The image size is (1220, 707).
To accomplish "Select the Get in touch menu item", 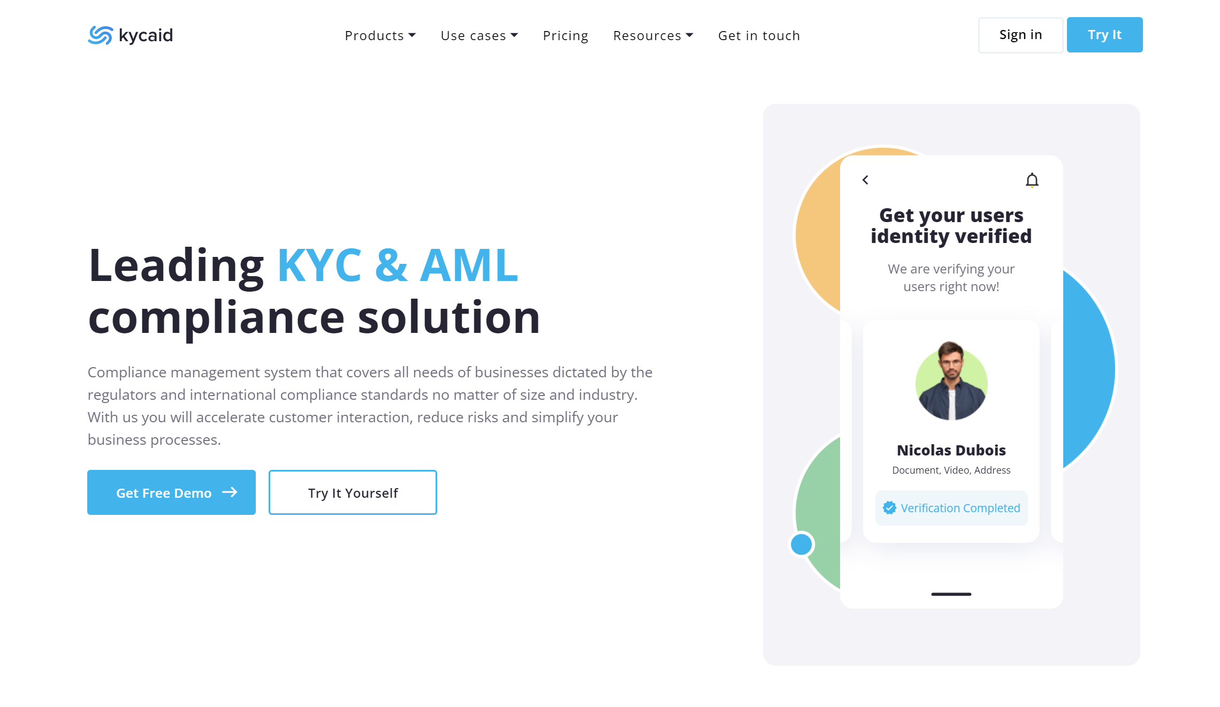I will pos(759,35).
